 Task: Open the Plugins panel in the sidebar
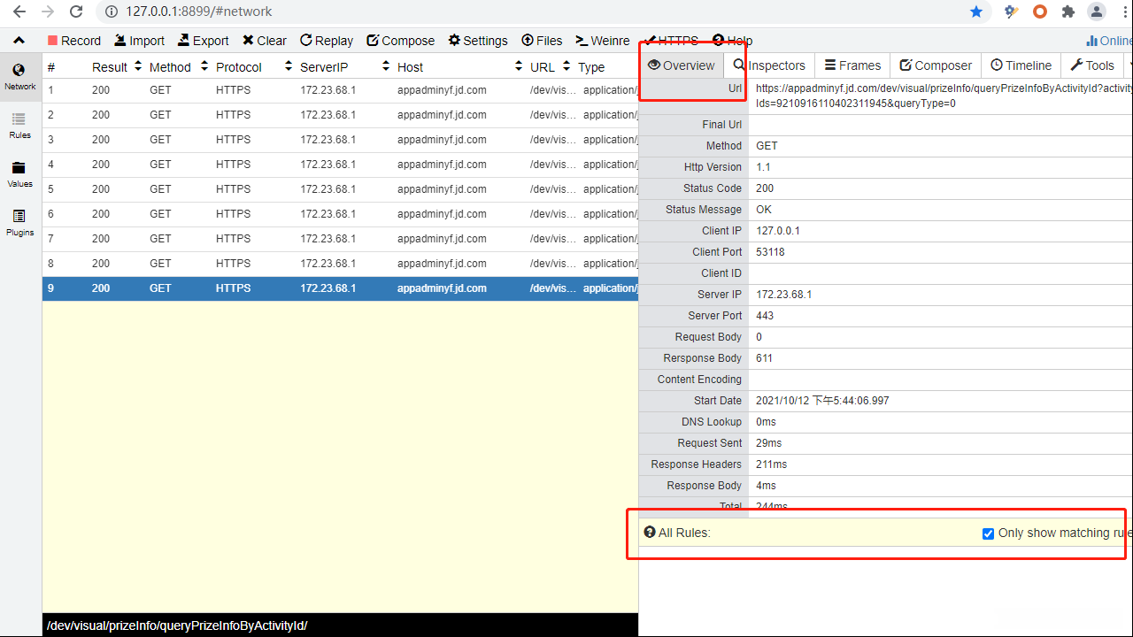(19, 223)
